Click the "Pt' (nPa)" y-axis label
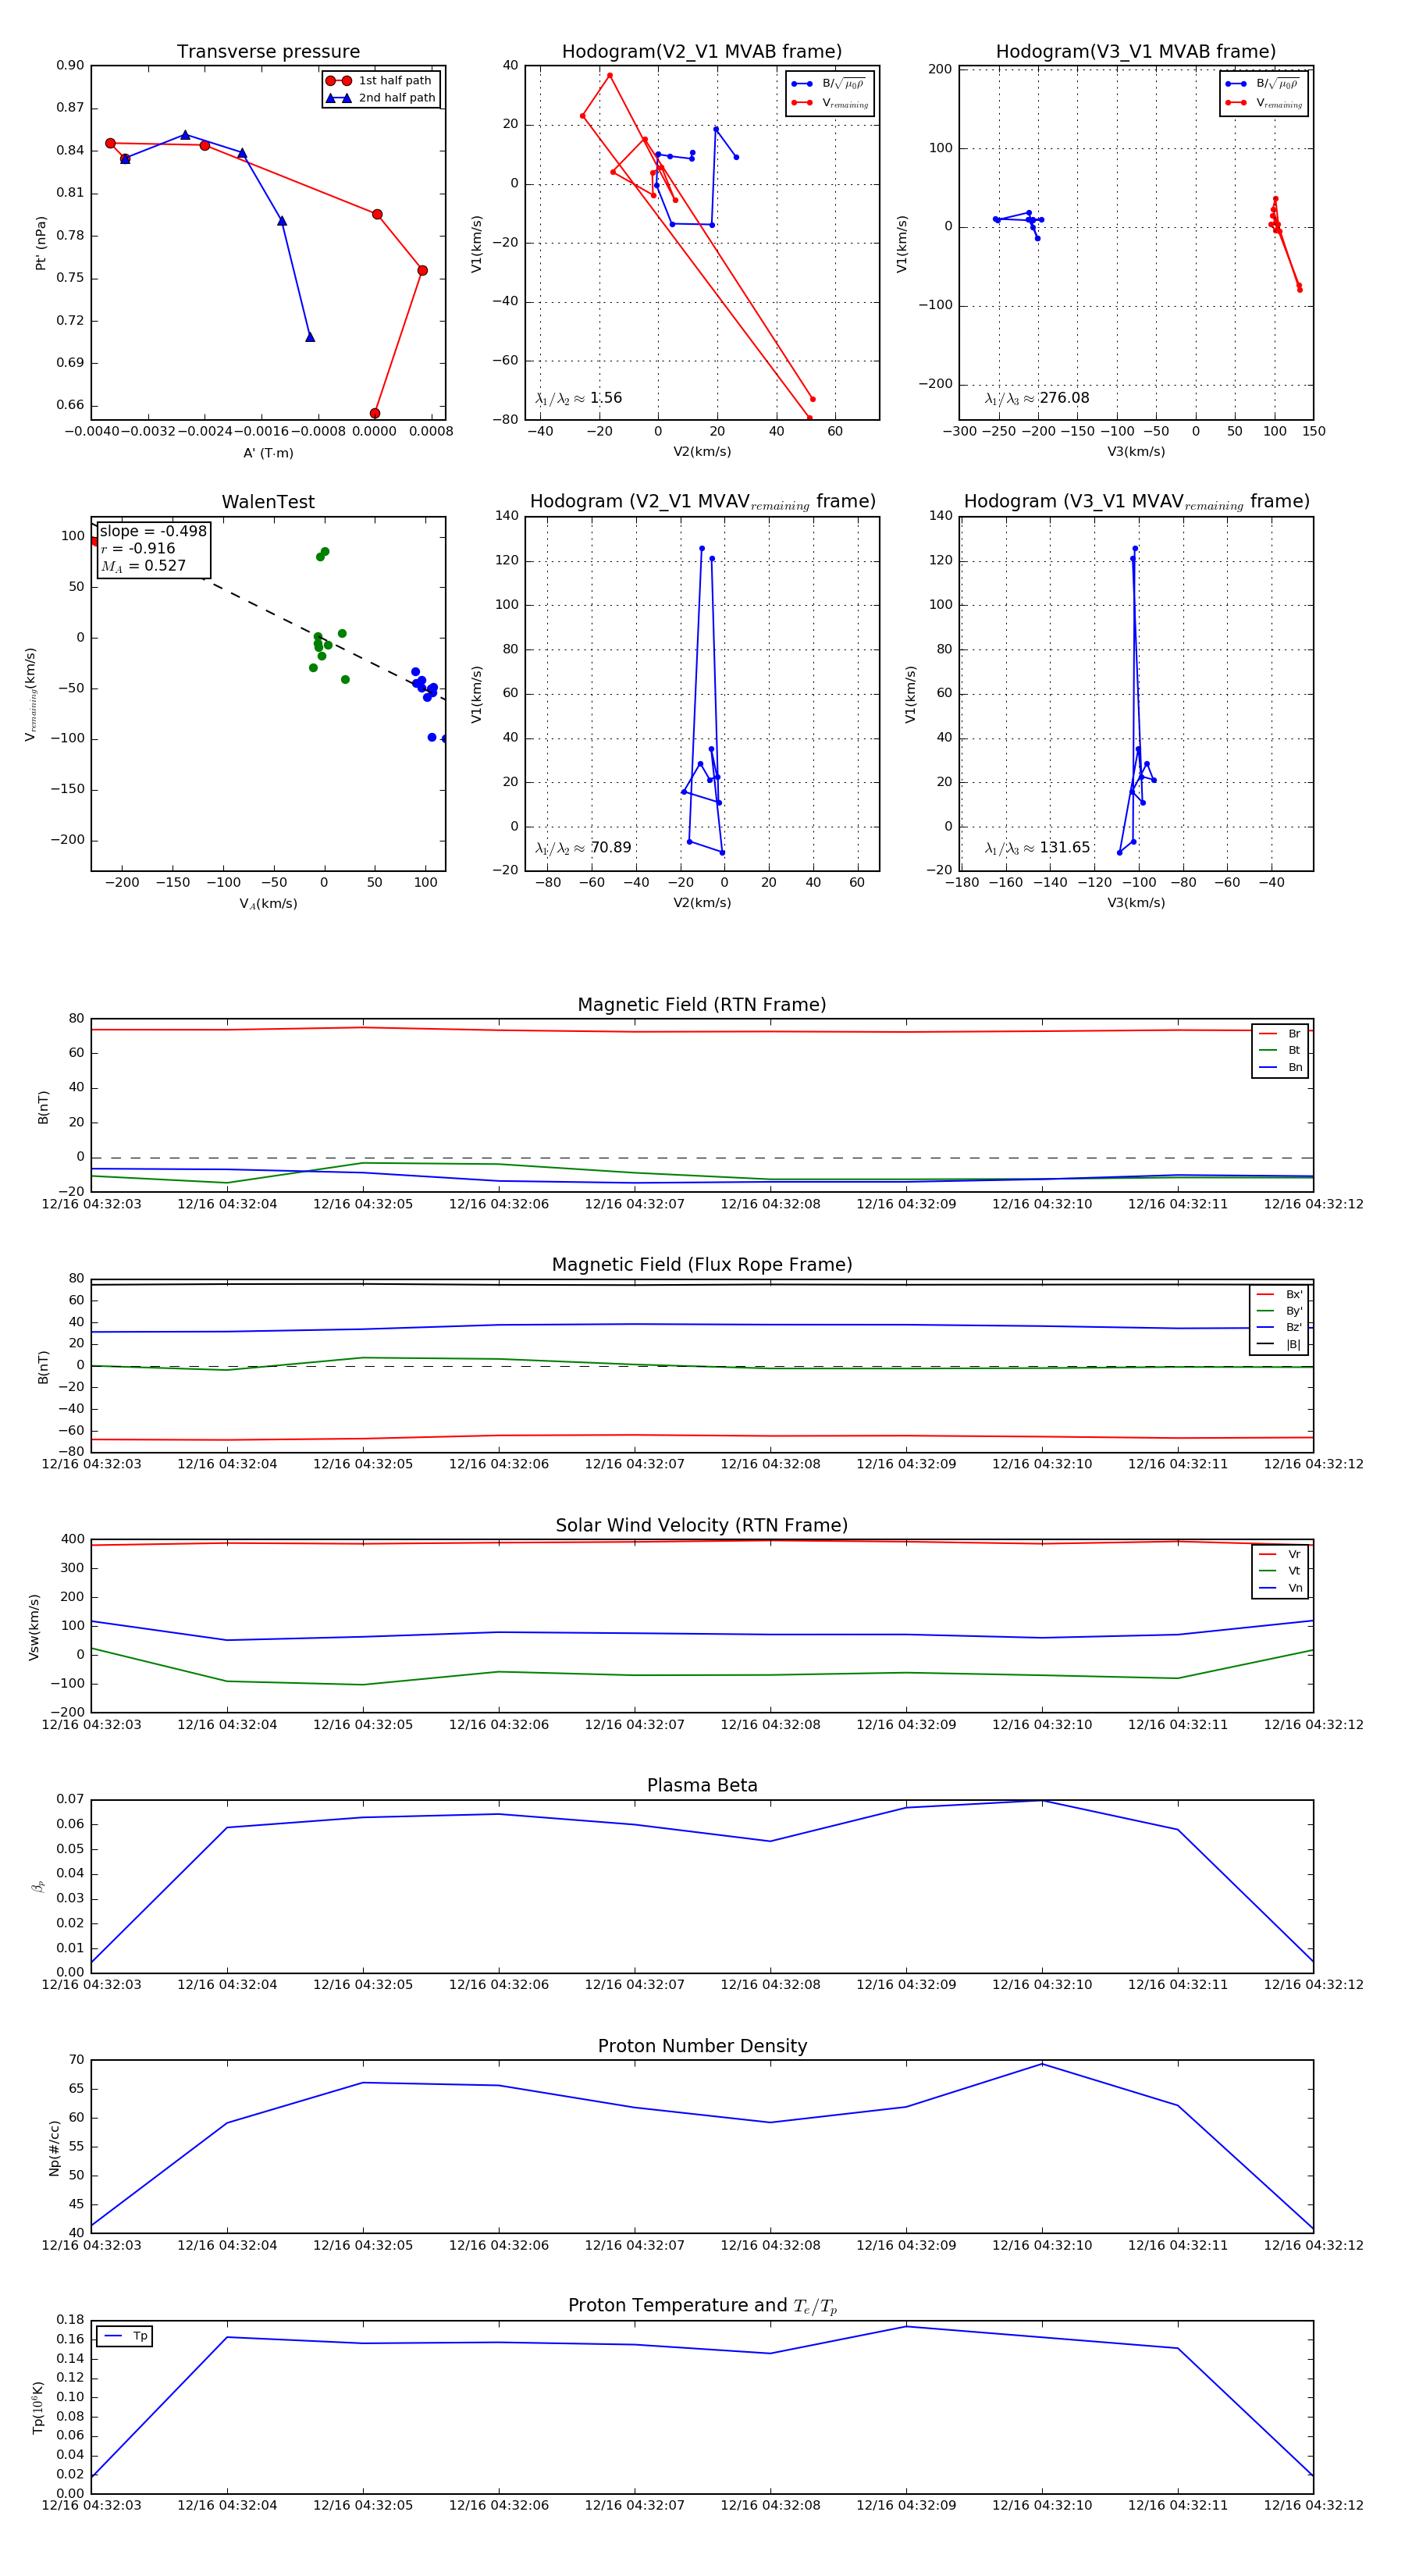The height and width of the screenshot is (2576, 1405). pos(41,243)
